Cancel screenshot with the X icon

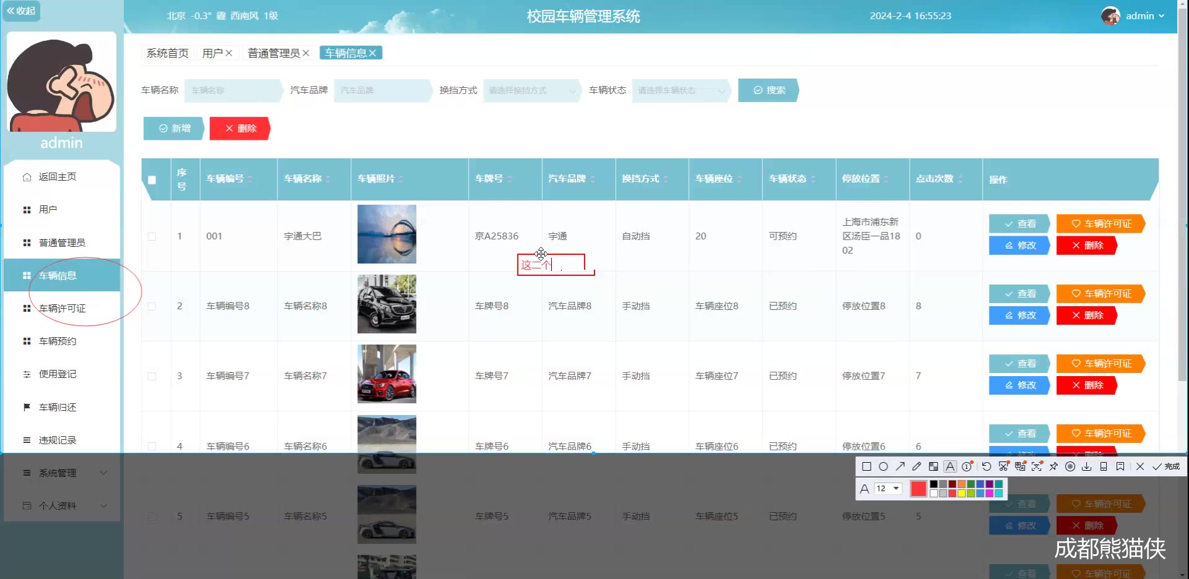click(x=1140, y=467)
